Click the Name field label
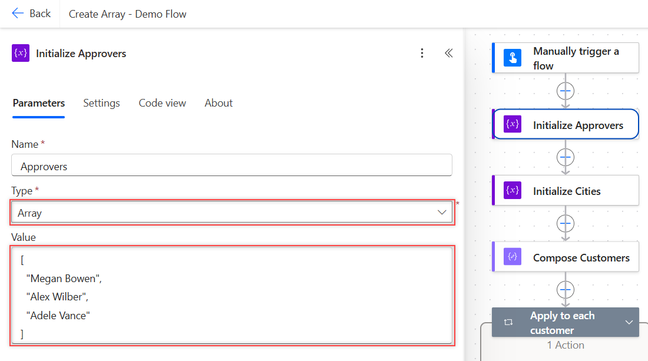The height and width of the screenshot is (361, 648). (25, 144)
